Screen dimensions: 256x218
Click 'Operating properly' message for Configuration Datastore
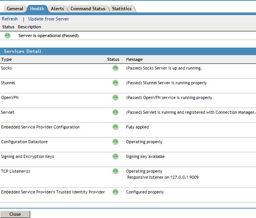144,142
